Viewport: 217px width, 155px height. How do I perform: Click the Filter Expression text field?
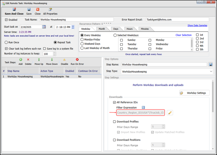point(140,113)
